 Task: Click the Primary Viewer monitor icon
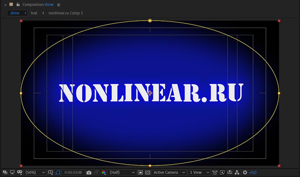12,172
